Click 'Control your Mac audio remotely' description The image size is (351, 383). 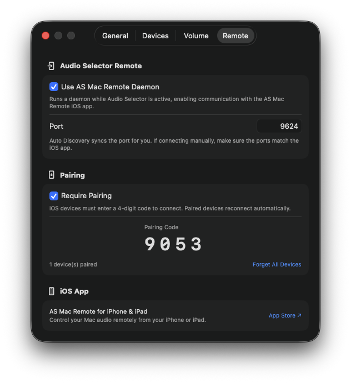coord(128,320)
